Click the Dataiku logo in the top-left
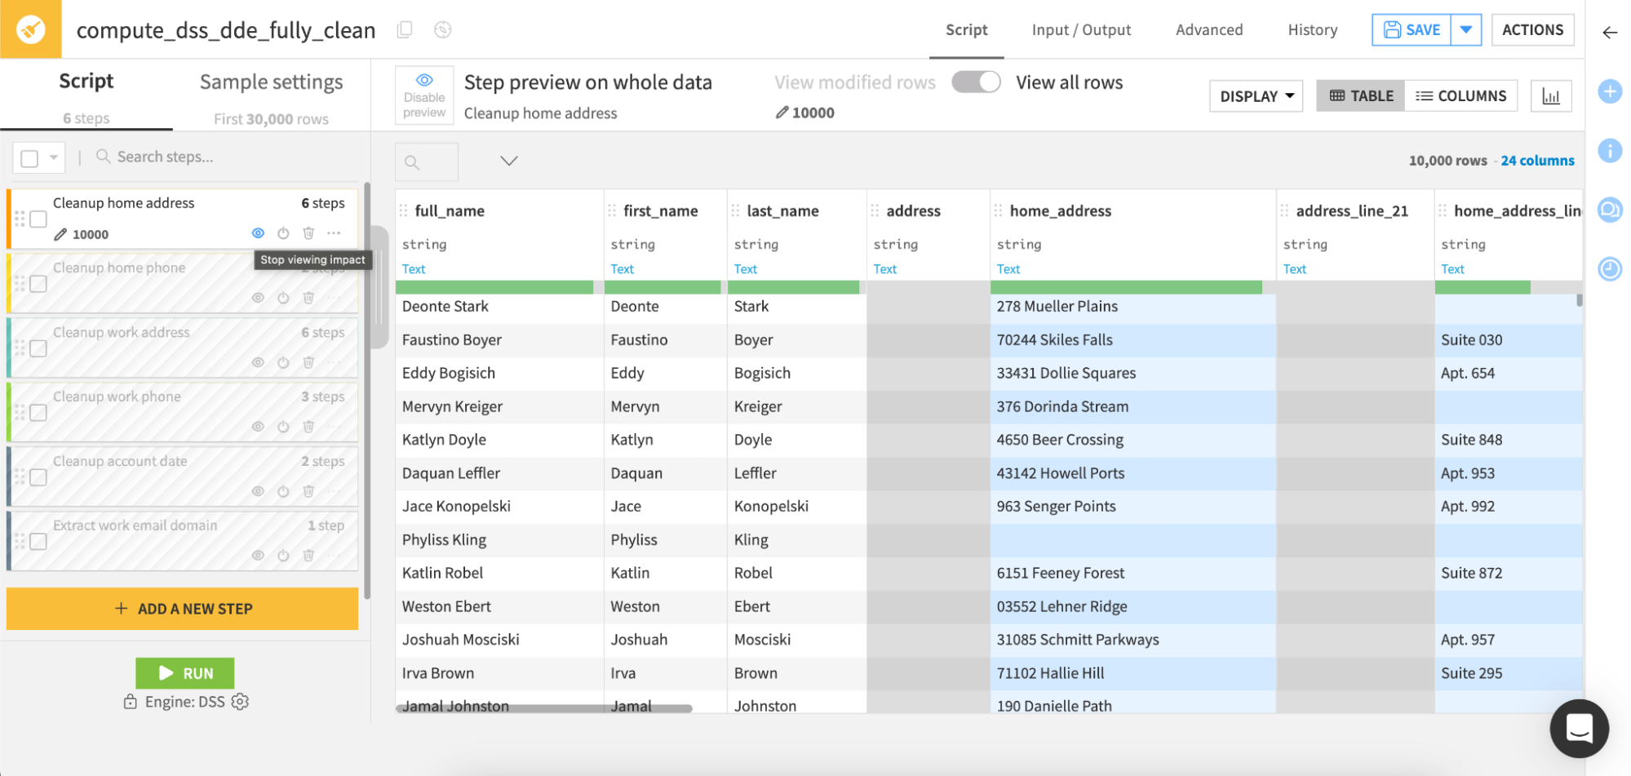Viewport: 1631px width, 776px height. [31, 30]
